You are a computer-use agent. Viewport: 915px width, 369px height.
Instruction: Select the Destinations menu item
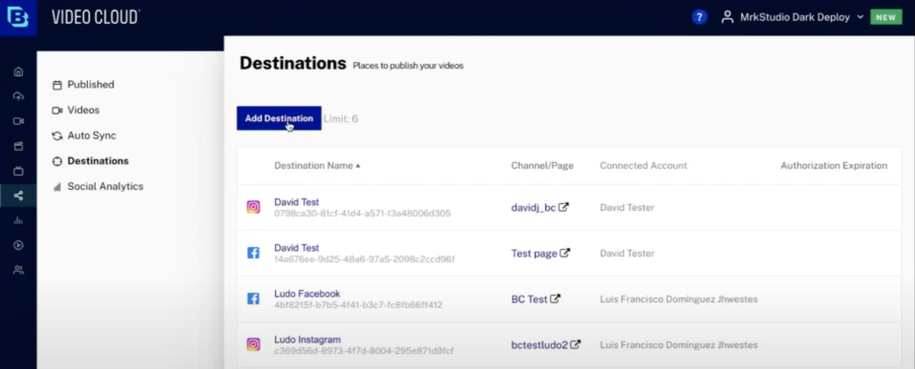pos(98,161)
